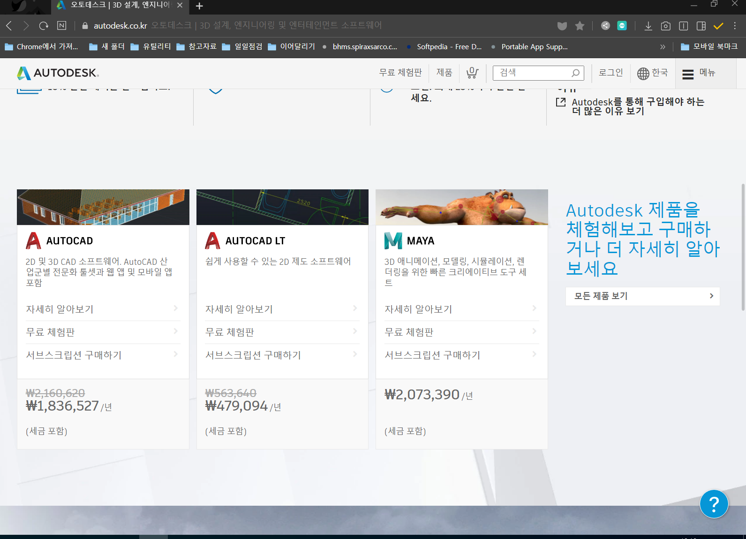Bookmark this page with star icon

(x=580, y=26)
